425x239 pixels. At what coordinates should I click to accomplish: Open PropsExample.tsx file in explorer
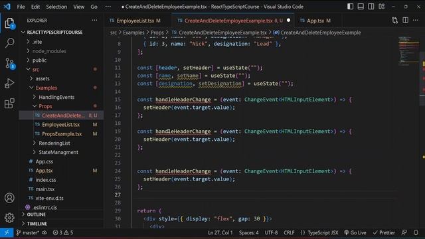coord(62,134)
